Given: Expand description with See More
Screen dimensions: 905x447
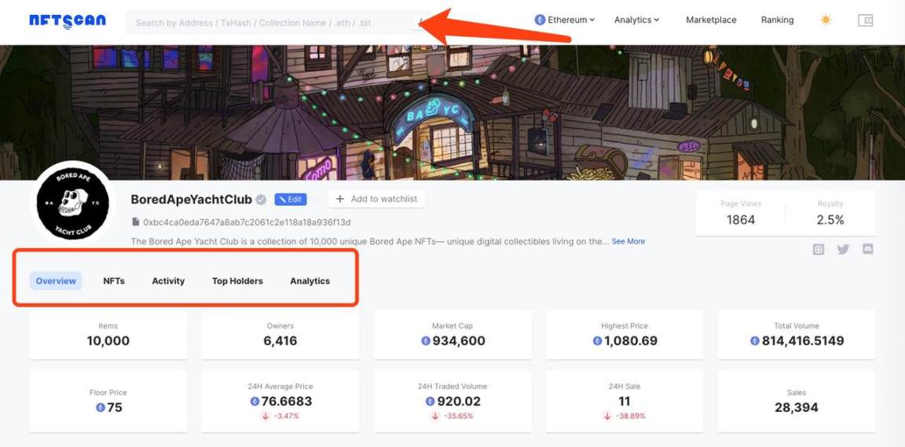Looking at the screenshot, I should [x=628, y=241].
